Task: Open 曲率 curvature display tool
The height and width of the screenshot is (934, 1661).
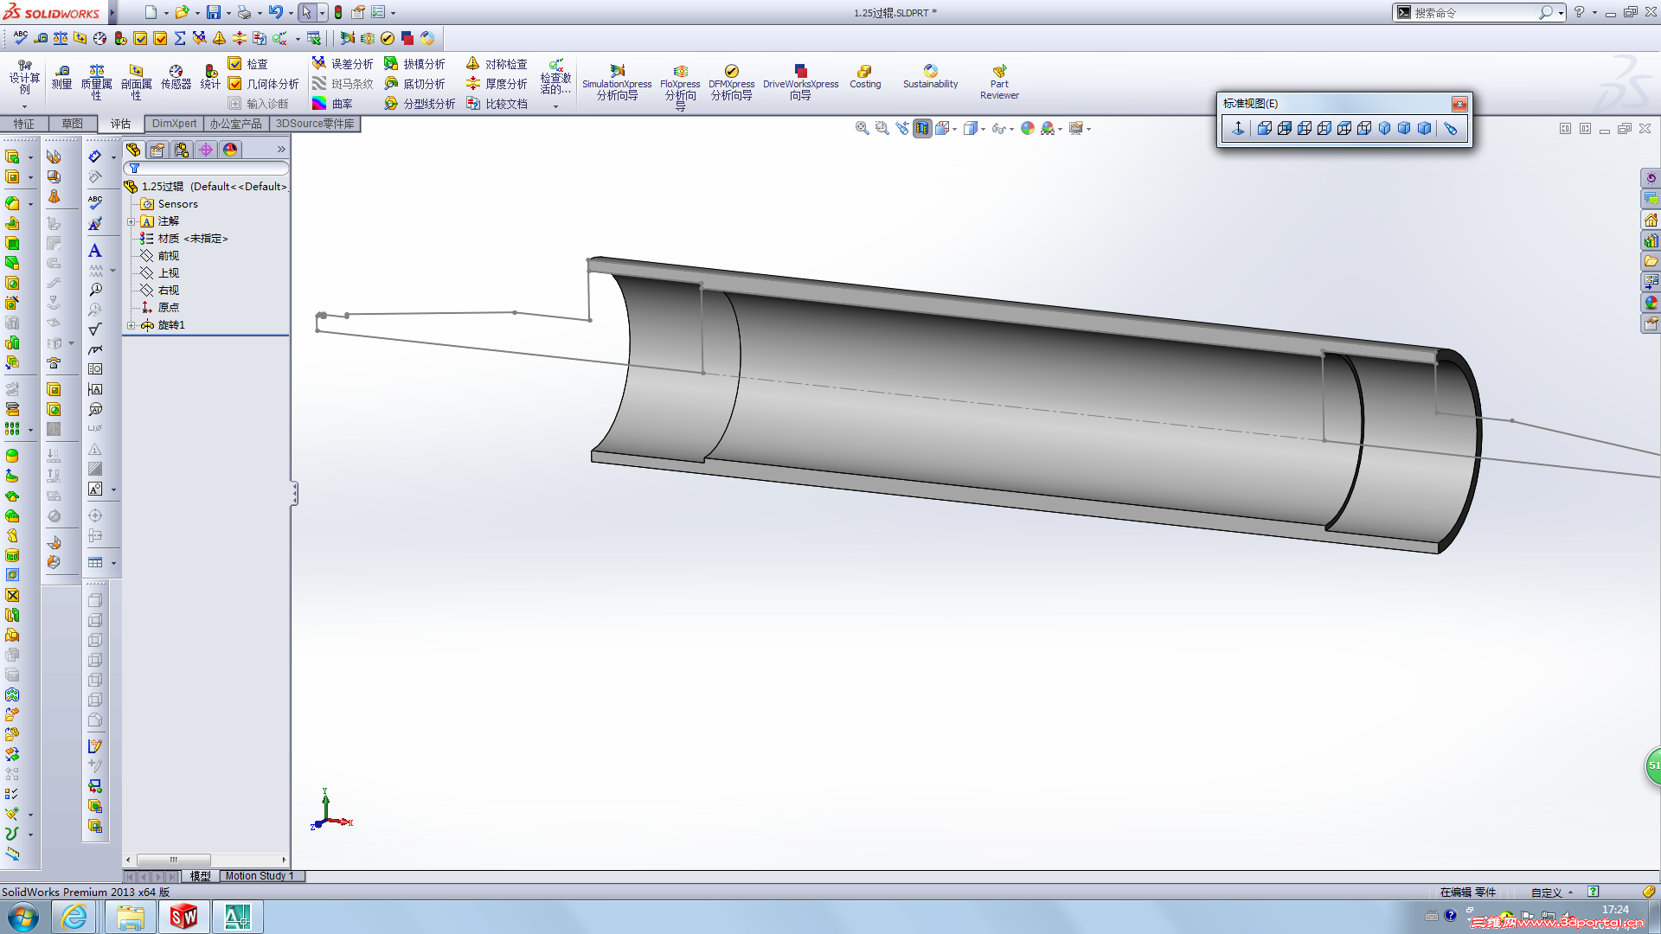Action: pyautogui.click(x=332, y=104)
